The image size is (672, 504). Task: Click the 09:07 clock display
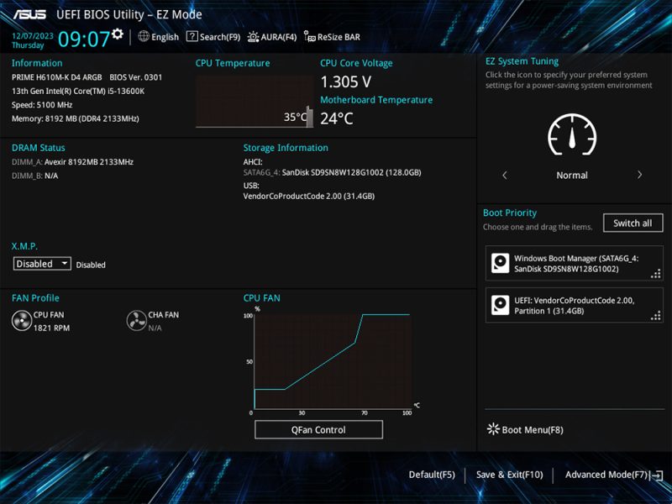(x=84, y=39)
